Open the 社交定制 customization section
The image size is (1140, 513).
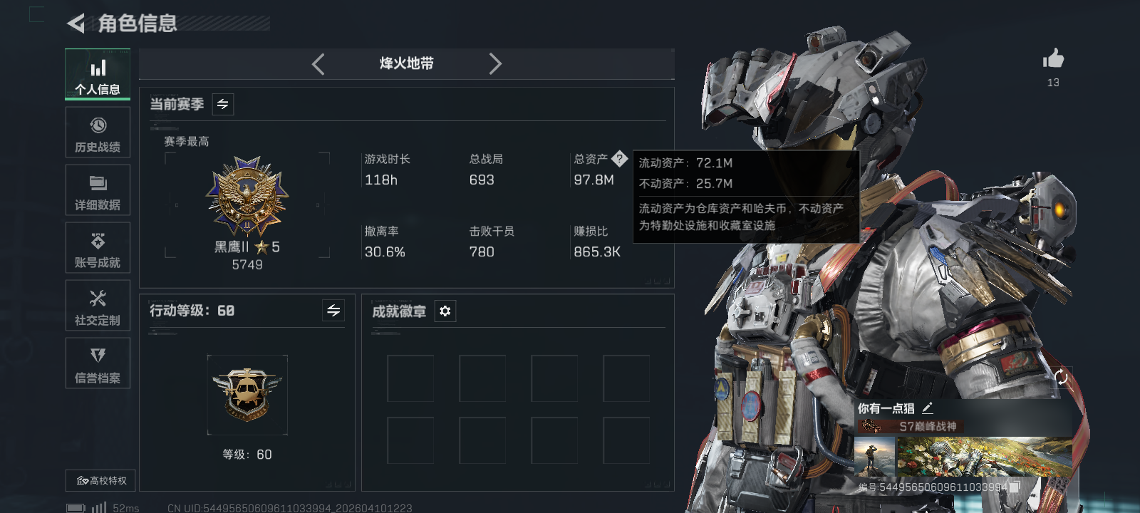pyautogui.click(x=98, y=306)
